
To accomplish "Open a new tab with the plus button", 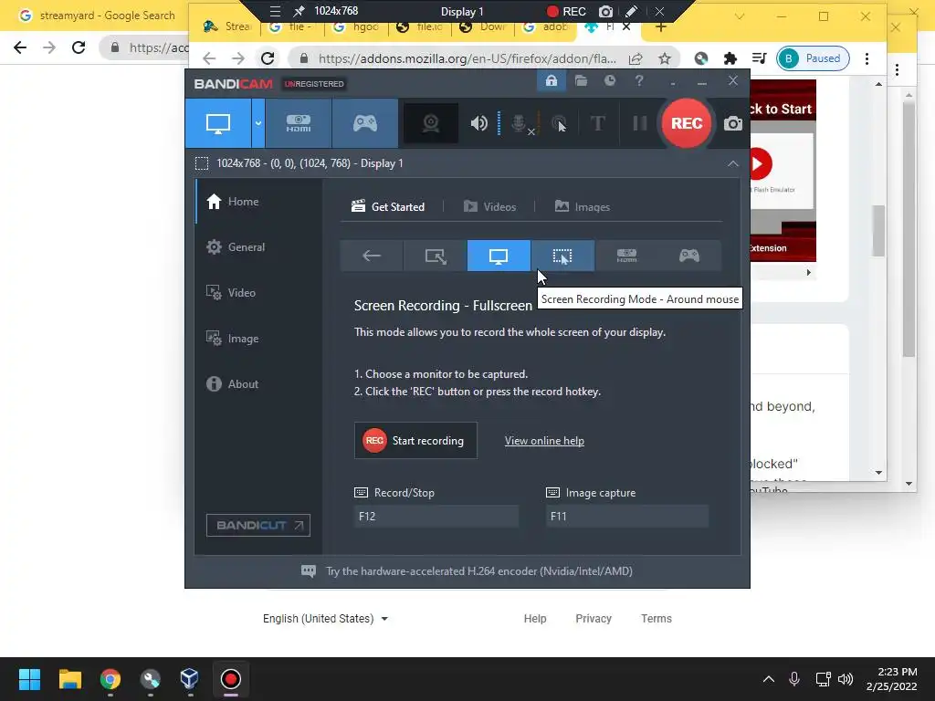I will click(661, 26).
